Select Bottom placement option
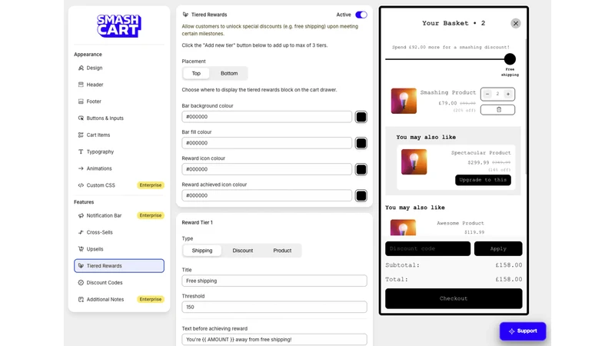The width and height of the screenshot is (615, 346). point(229,73)
